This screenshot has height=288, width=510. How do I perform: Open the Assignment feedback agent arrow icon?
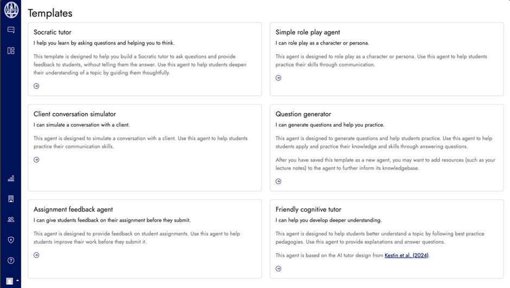[36, 255]
